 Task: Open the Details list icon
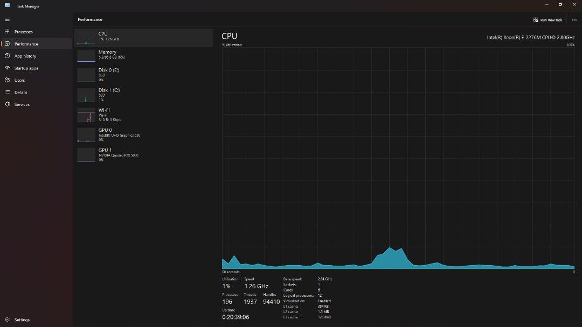pyautogui.click(x=7, y=93)
